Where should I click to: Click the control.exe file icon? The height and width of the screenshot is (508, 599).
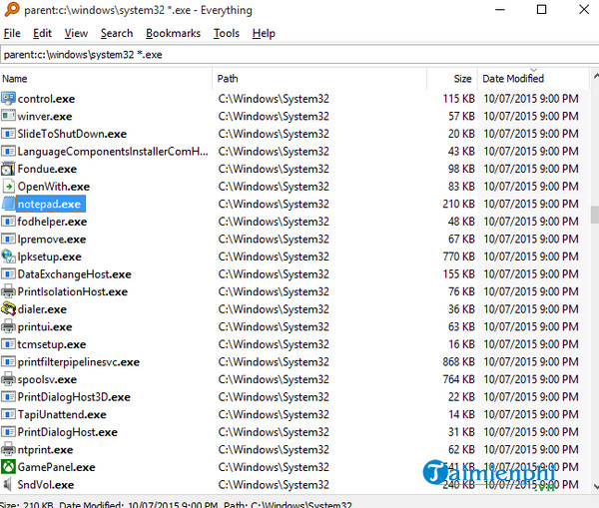coord(9,99)
